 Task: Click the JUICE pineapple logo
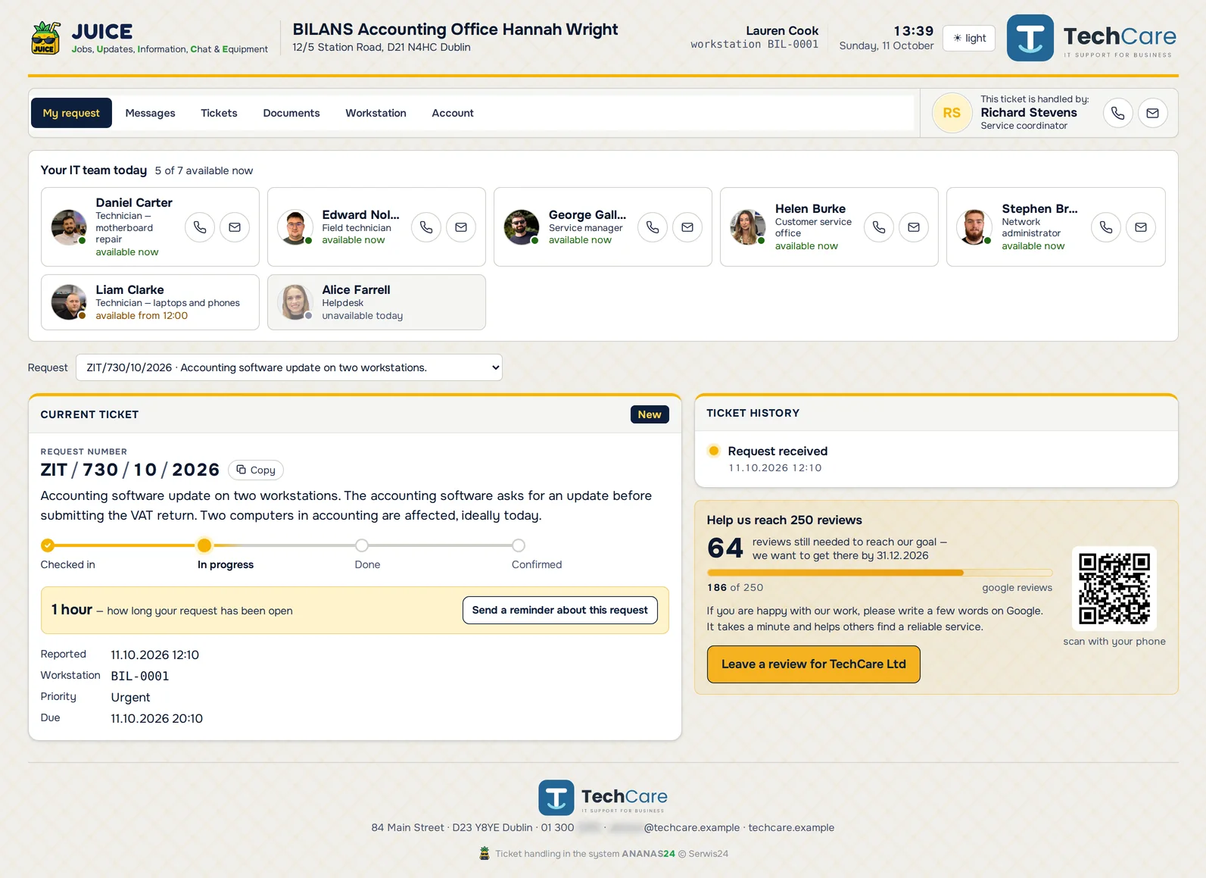coord(45,38)
